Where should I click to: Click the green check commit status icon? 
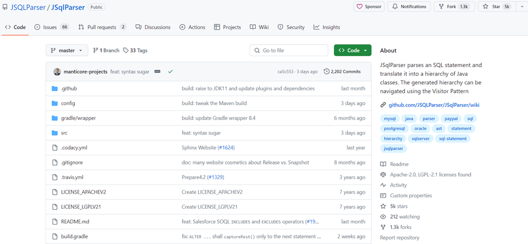pos(170,71)
